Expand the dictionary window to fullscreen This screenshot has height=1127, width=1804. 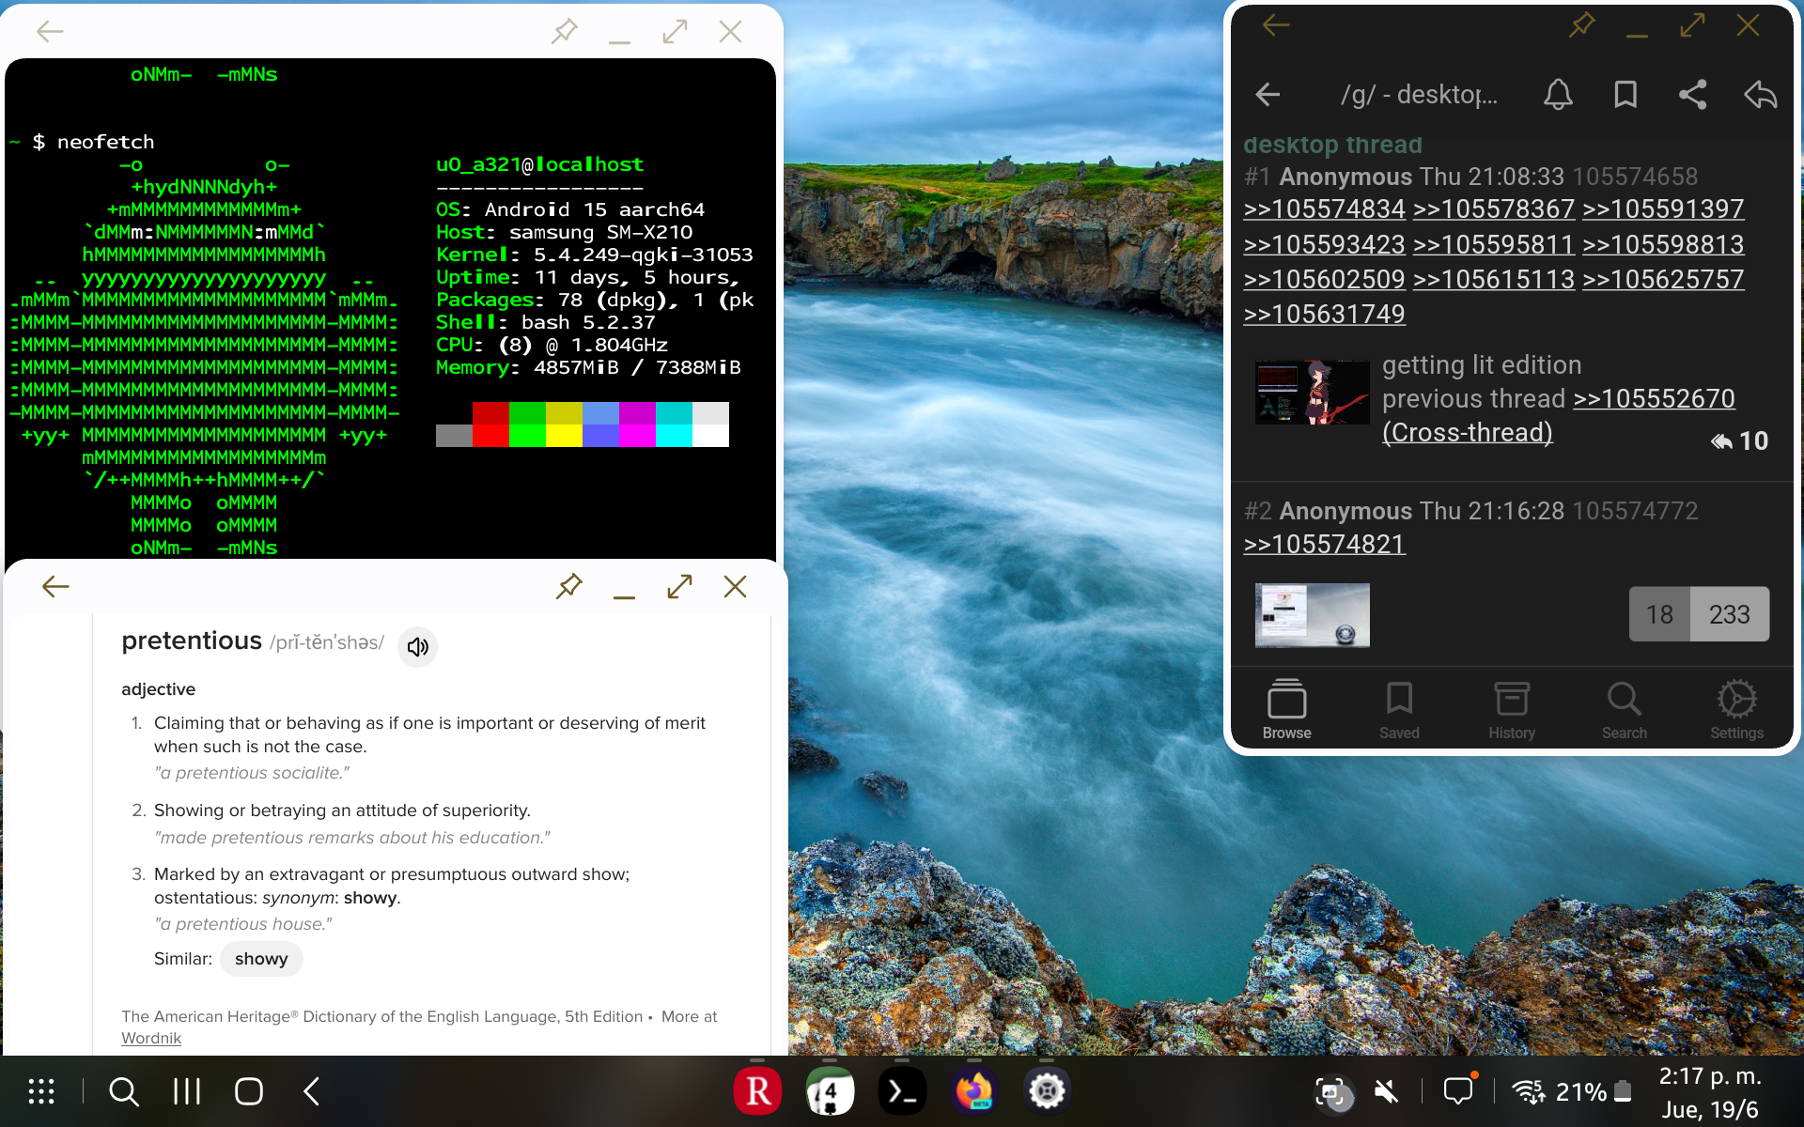tap(679, 587)
